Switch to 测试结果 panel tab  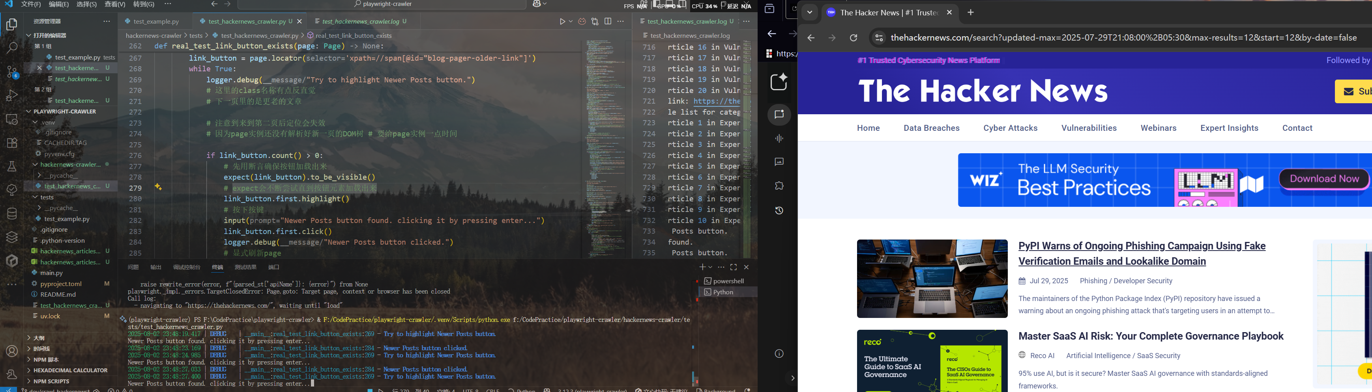245,267
